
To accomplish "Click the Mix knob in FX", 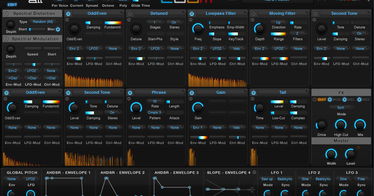I will 360,125.
